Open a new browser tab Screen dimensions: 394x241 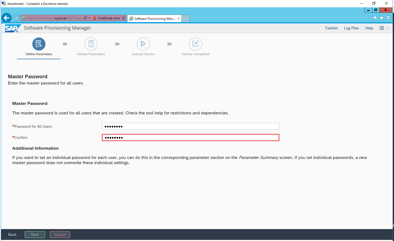tap(185, 18)
